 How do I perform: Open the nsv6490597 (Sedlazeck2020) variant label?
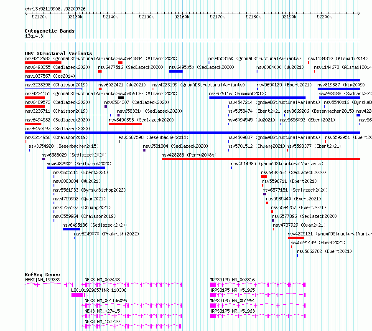click(58, 129)
